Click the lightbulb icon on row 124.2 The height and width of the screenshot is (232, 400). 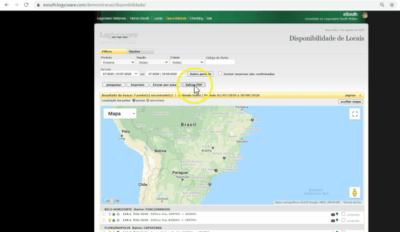(109, 220)
